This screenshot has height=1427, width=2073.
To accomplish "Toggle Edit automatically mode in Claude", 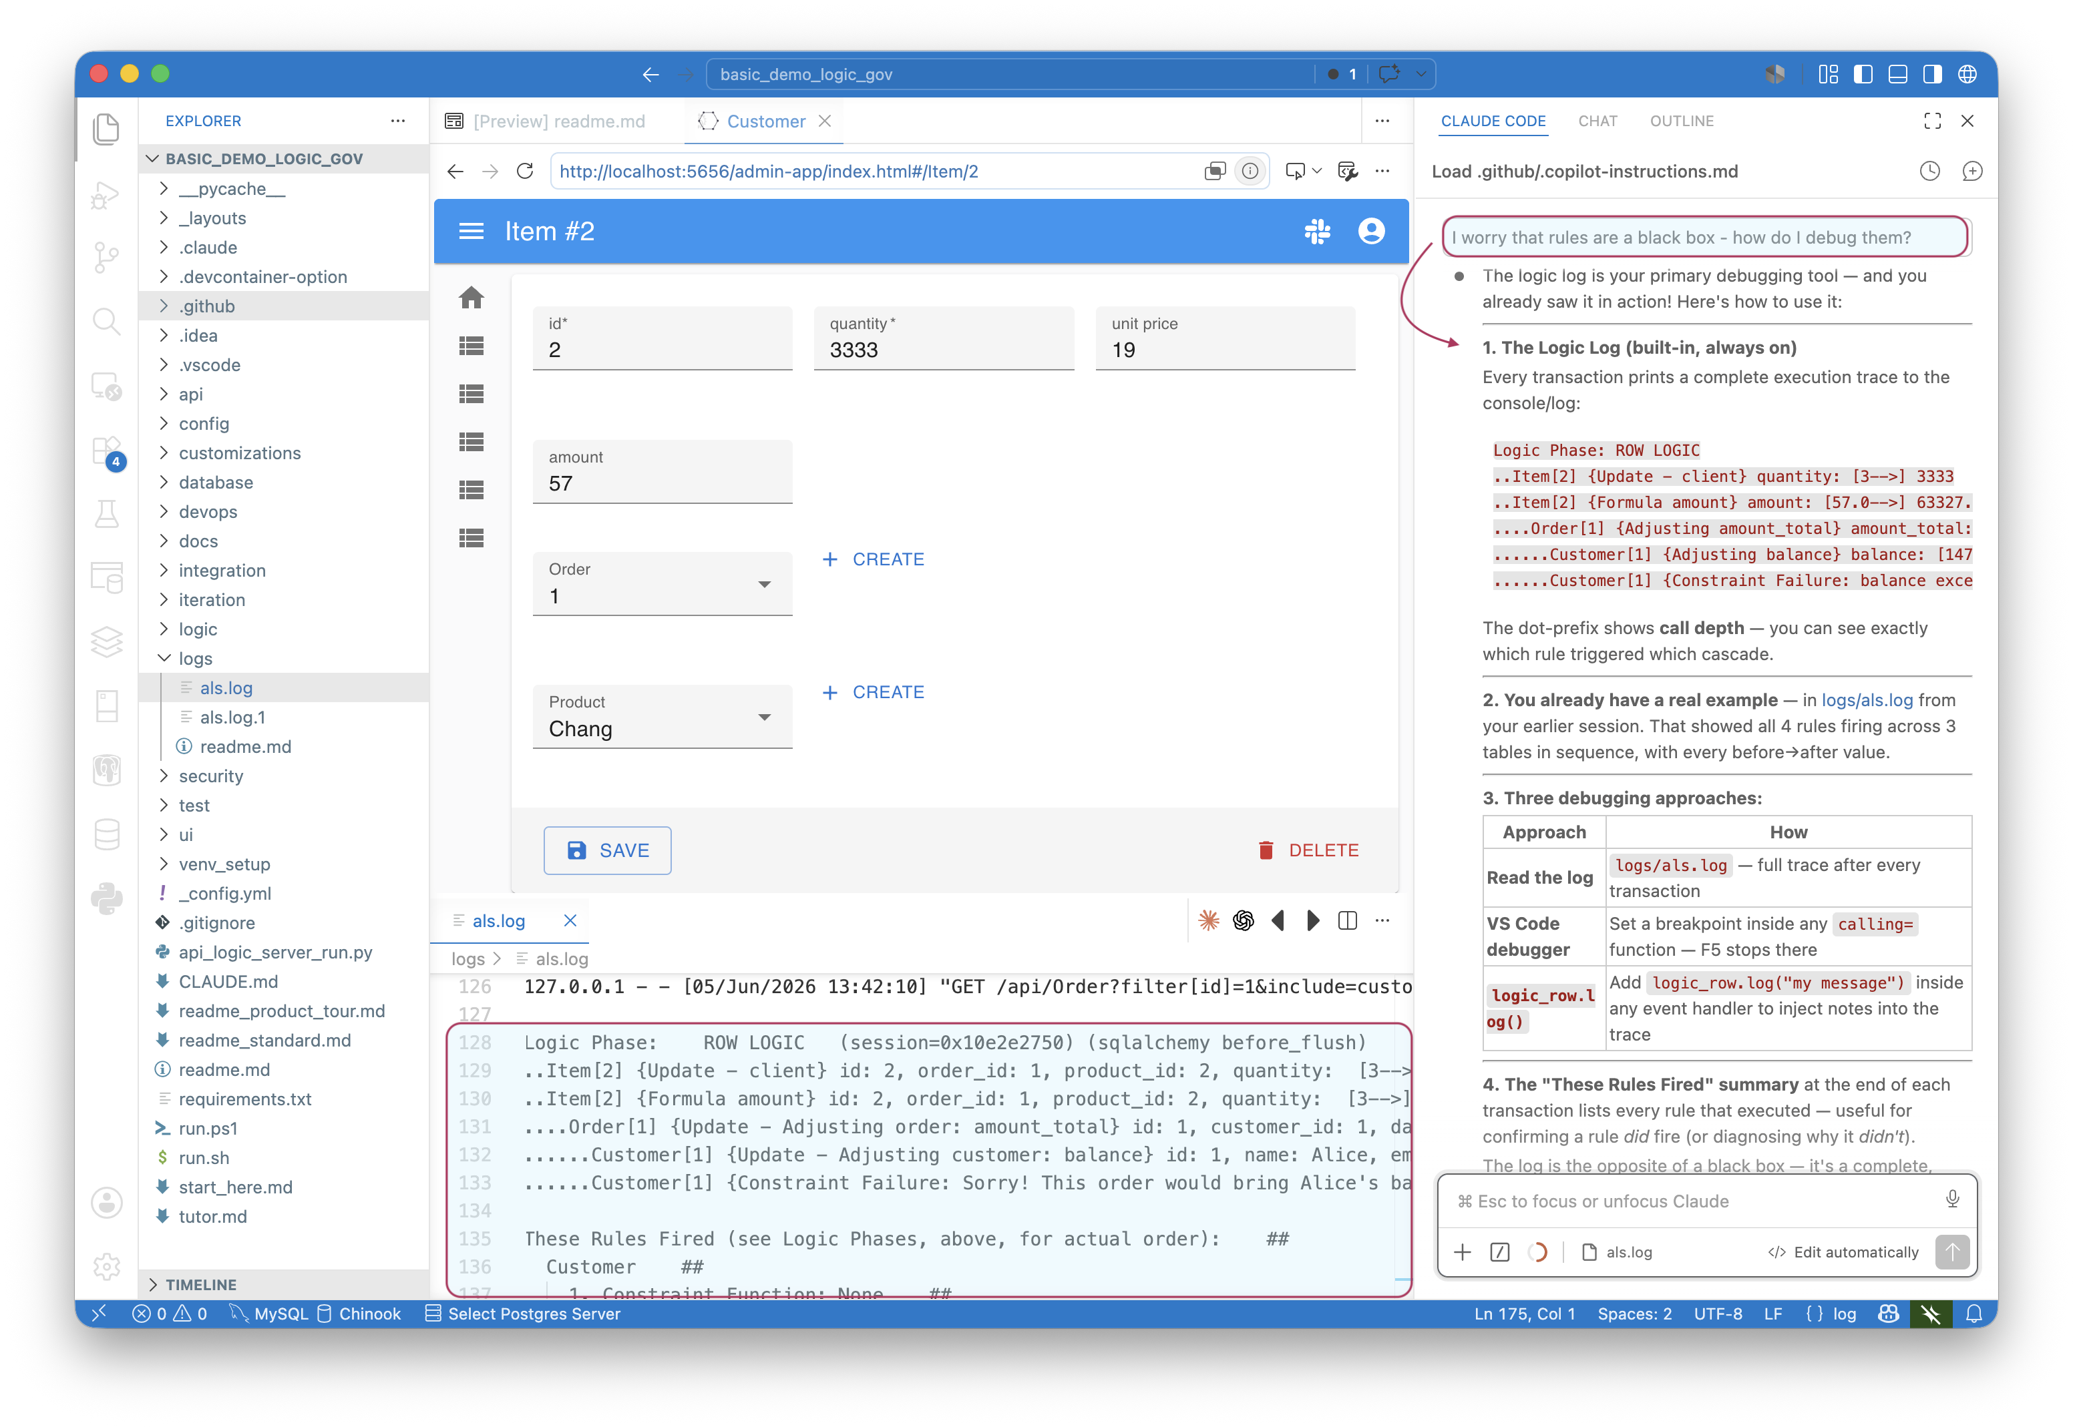I will 1843,1251.
